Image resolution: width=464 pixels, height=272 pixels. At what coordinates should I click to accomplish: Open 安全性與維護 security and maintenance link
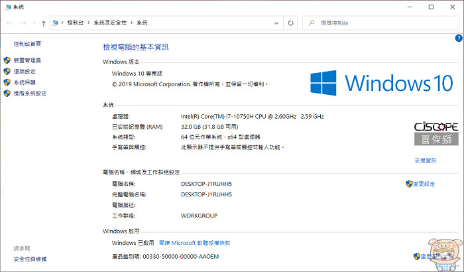30,259
